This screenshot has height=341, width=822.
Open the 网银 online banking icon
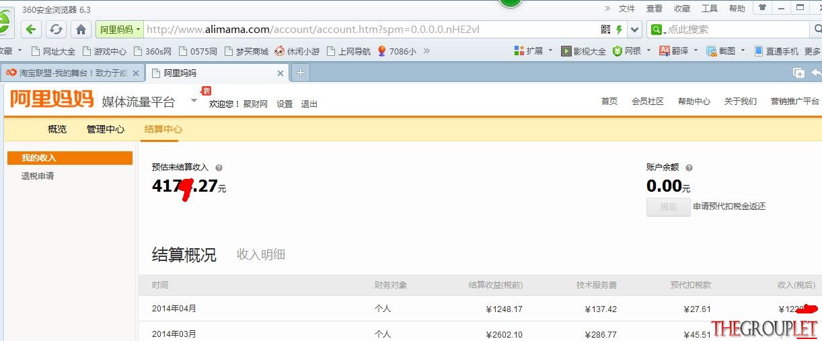627,51
